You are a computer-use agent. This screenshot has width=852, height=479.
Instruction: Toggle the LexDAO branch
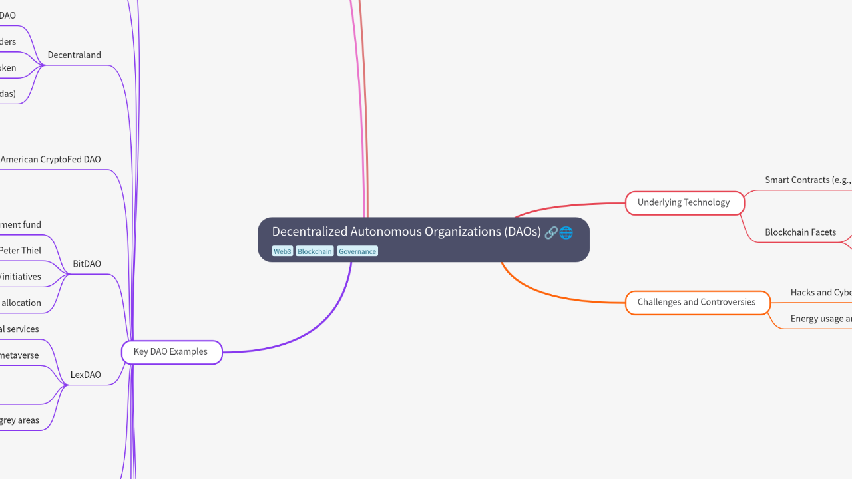tap(85, 375)
